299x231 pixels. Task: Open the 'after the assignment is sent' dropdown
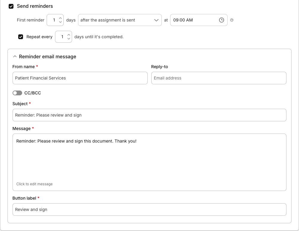pos(120,20)
